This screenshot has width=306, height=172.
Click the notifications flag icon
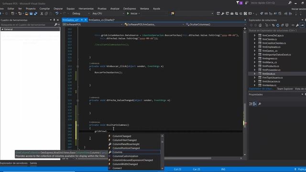239,3
